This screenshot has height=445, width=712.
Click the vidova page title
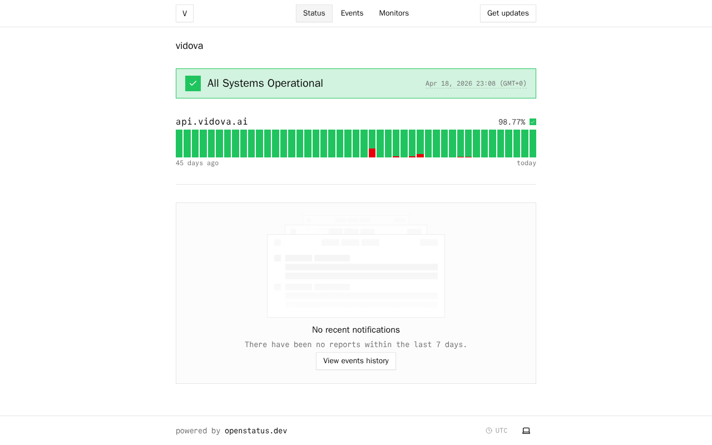click(x=190, y=46)
